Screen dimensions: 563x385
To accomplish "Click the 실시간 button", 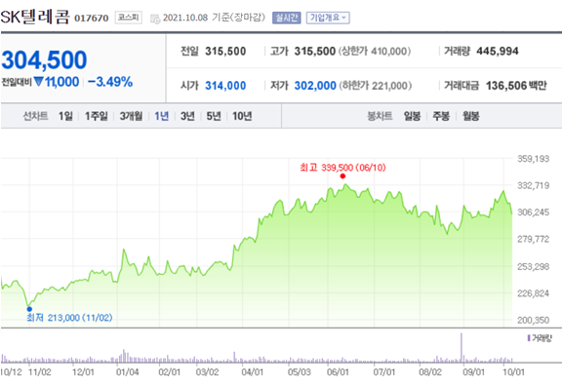I will pyautogui.click(x=287, y=18).
